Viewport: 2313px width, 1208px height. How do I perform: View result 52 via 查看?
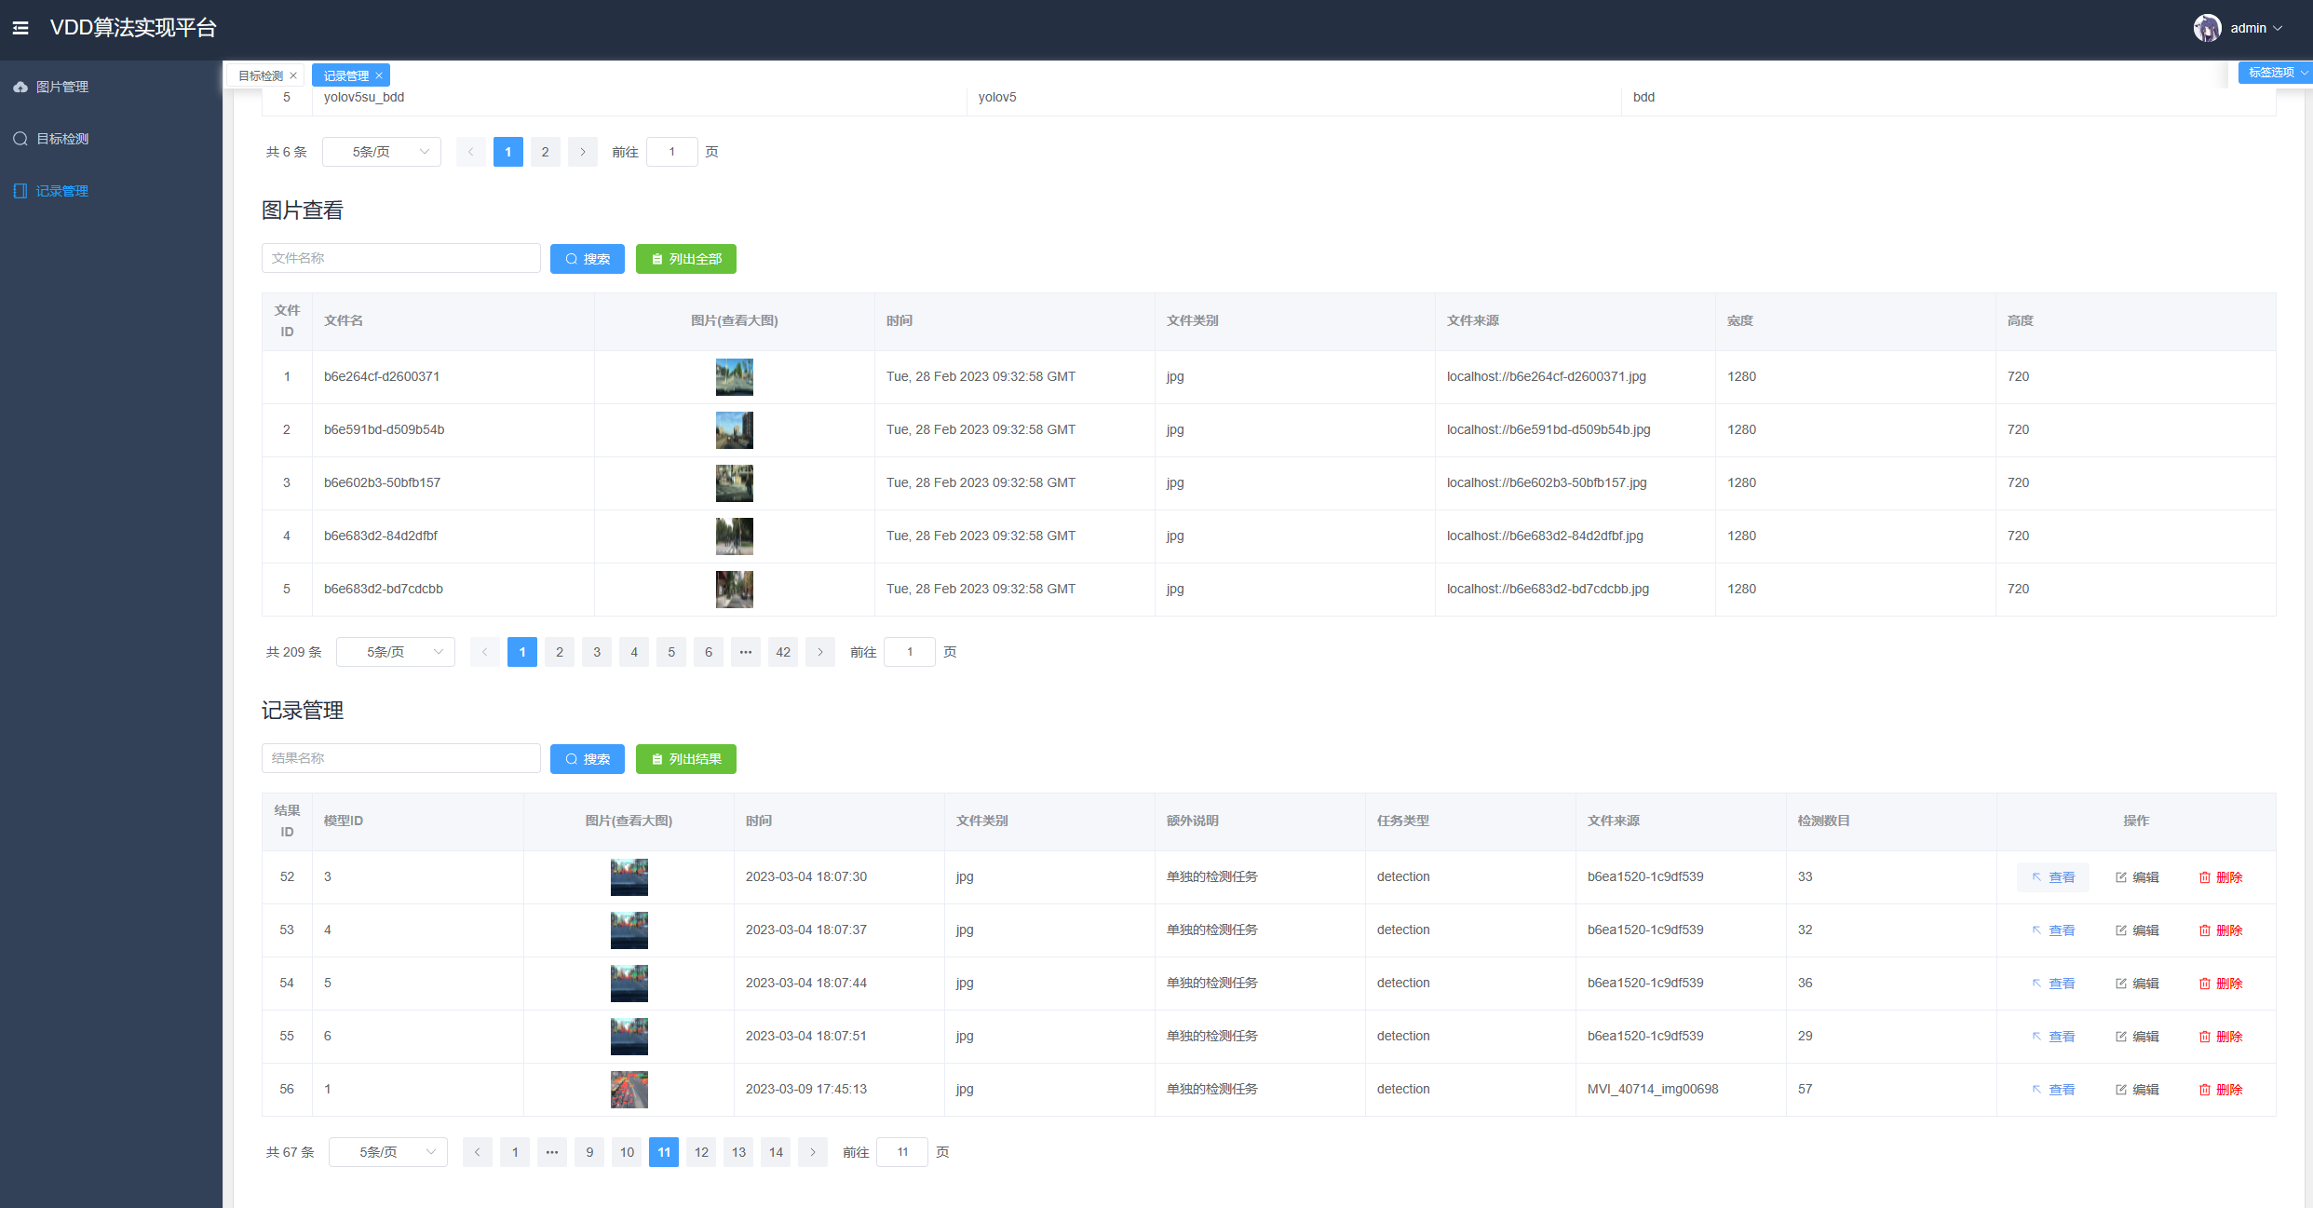click(x=2052, y=877)
